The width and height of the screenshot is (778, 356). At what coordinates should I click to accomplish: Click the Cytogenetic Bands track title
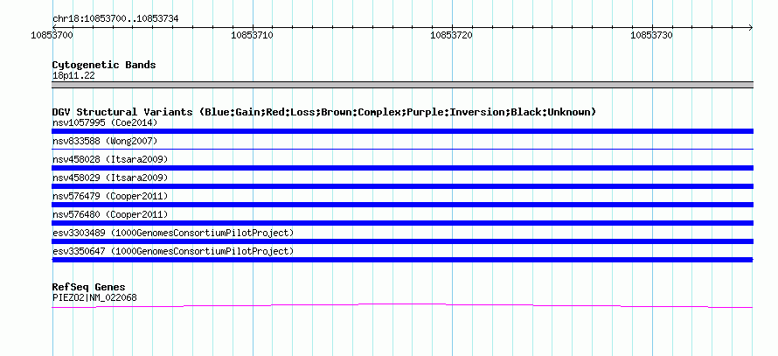tap(104, 65)
